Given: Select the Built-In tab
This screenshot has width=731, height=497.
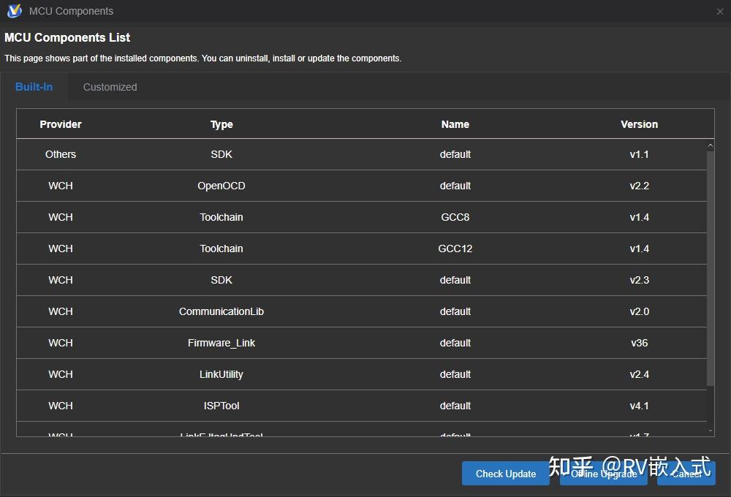Looking at the screenshot, I should (34, 87).
